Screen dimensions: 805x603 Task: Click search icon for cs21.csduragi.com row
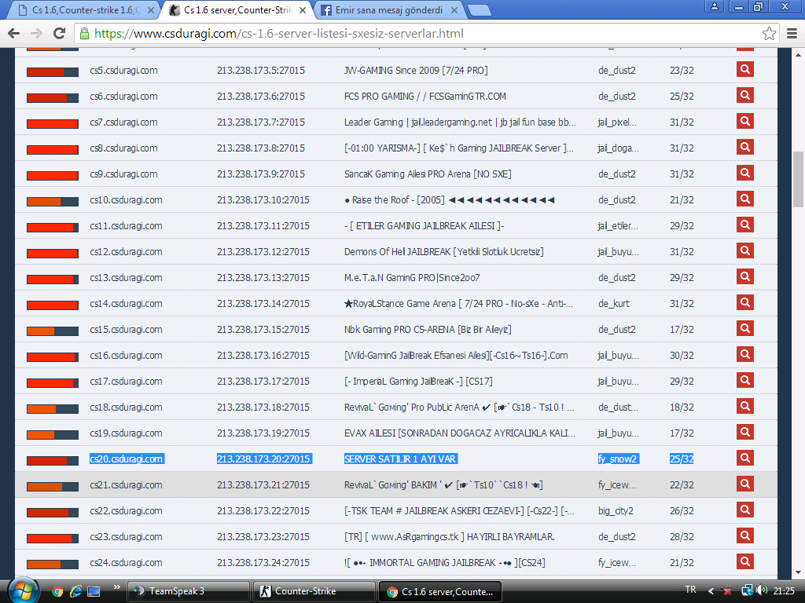point(745,484)
